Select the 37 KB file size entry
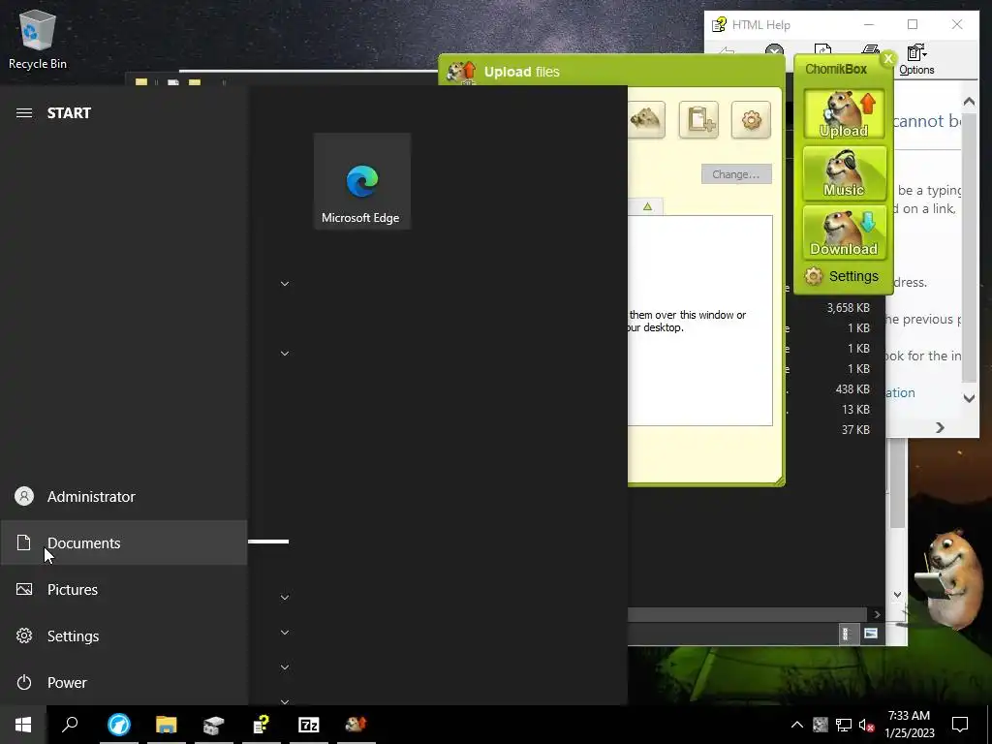The image size is (992, 744). [x=855, y=429]
